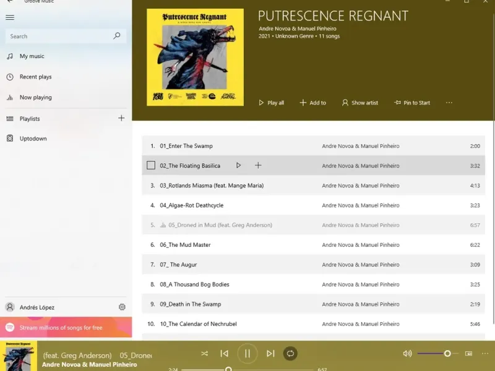
Task: Switch to mini player view icon
Action: (x=468, y=354)
